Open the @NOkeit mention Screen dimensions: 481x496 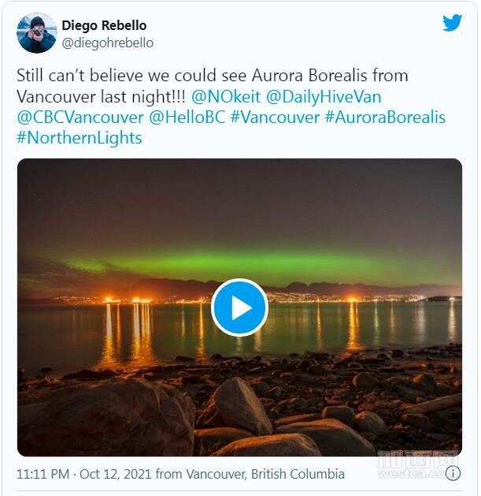(x=226, y=96)
